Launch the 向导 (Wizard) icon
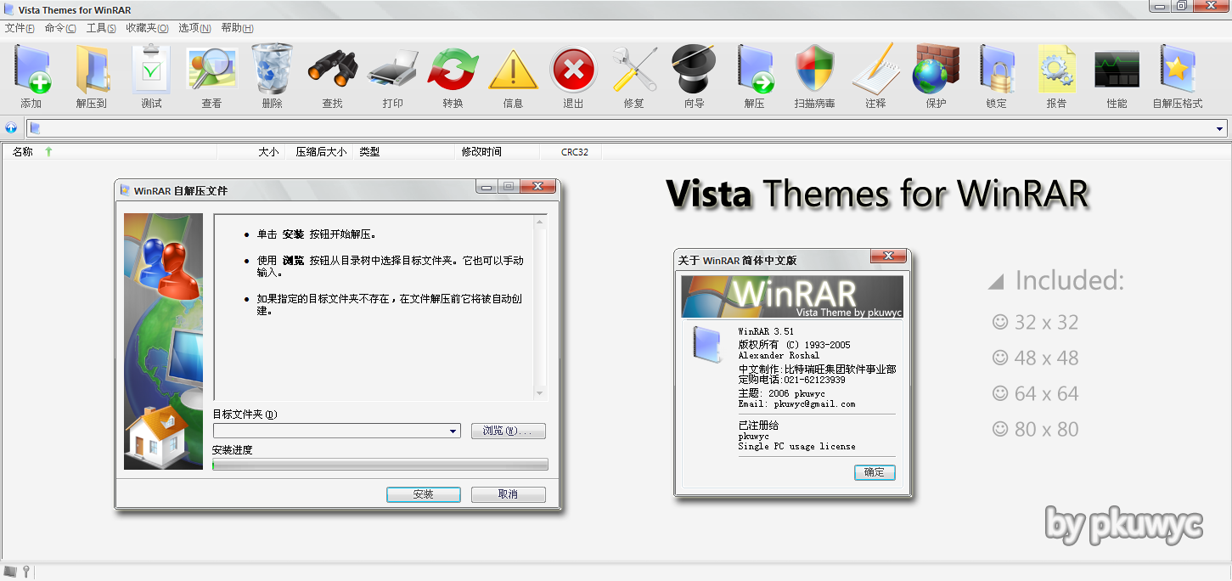 click(x=694, y=76)
